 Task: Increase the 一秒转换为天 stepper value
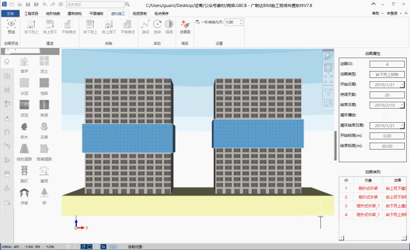[241, 20]
